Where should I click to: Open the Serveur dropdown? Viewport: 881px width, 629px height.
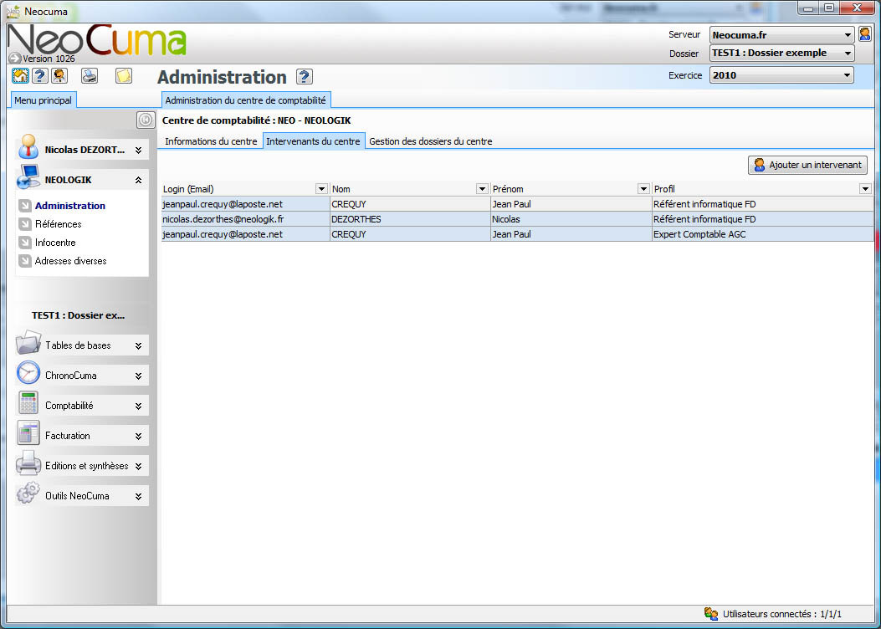[x=848, y=35]
